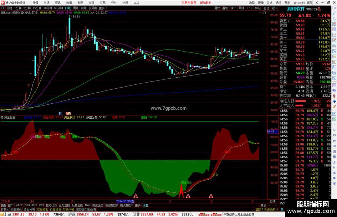The image size is (337, 217).
Task: Open the 行情 menu
Action: 35,3
